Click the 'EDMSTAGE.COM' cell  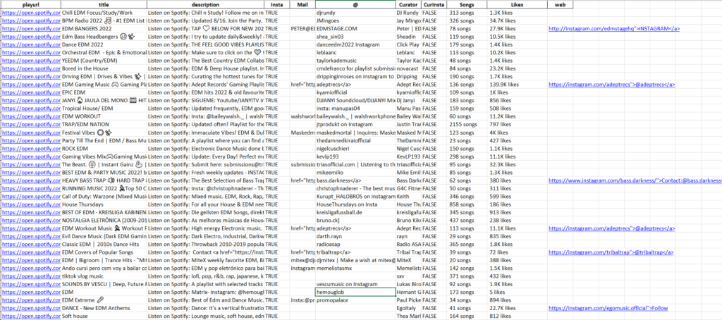(355, 29)
